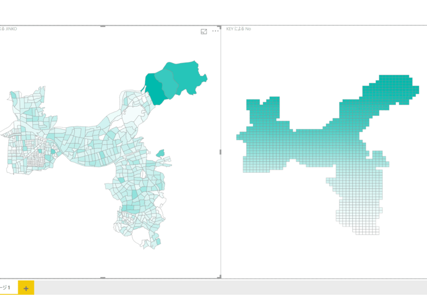Grab the bottom-right corner handle of the JINKO visual
Image resolution: width=427 pixels, height=305 pixels.
[219, 277]
